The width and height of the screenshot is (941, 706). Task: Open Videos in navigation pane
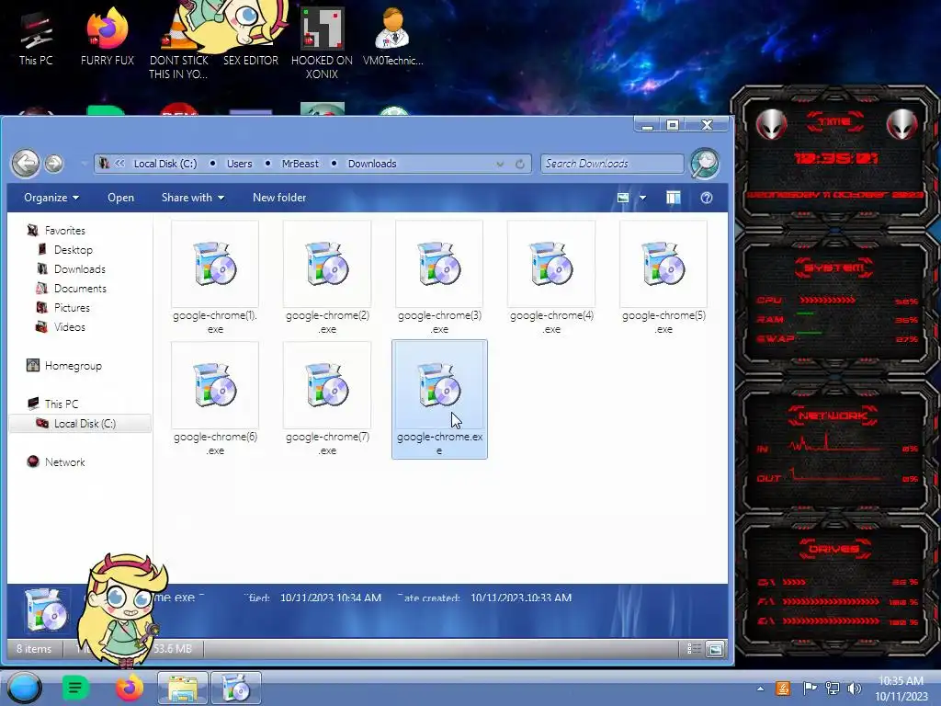(x=69, y=326)
